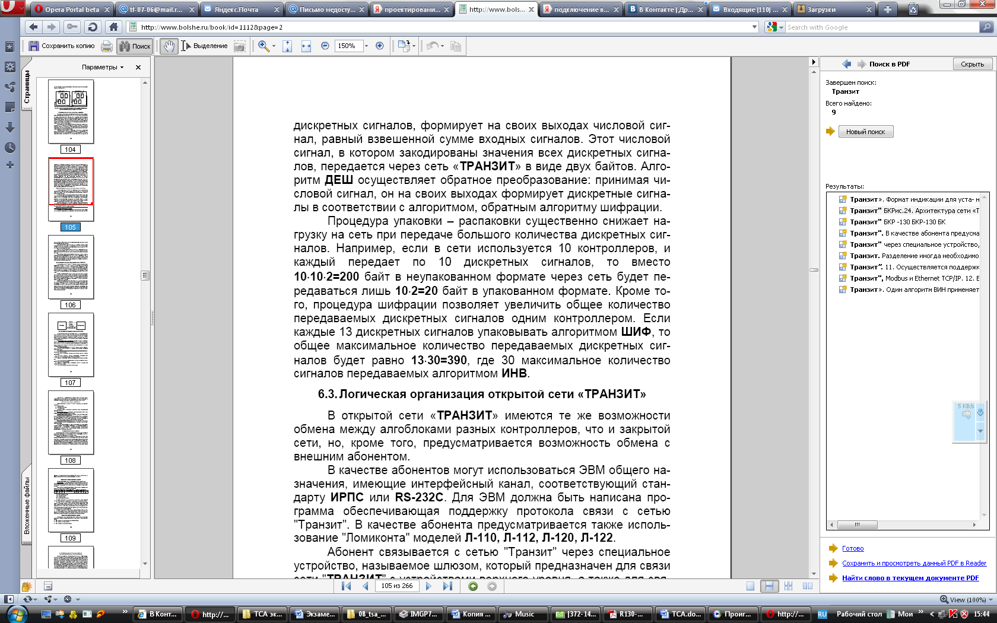Select facing pages layout icon
Screen dimensions: 997x623
[808, 586]
